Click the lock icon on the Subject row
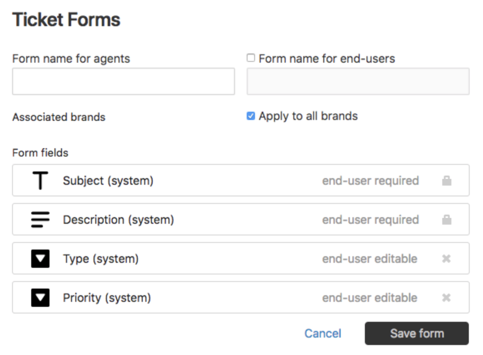This screenshot has width=483, height=355. pos(447,180)
